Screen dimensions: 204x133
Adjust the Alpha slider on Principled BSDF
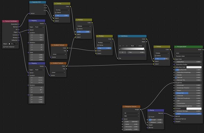point(188,114)
